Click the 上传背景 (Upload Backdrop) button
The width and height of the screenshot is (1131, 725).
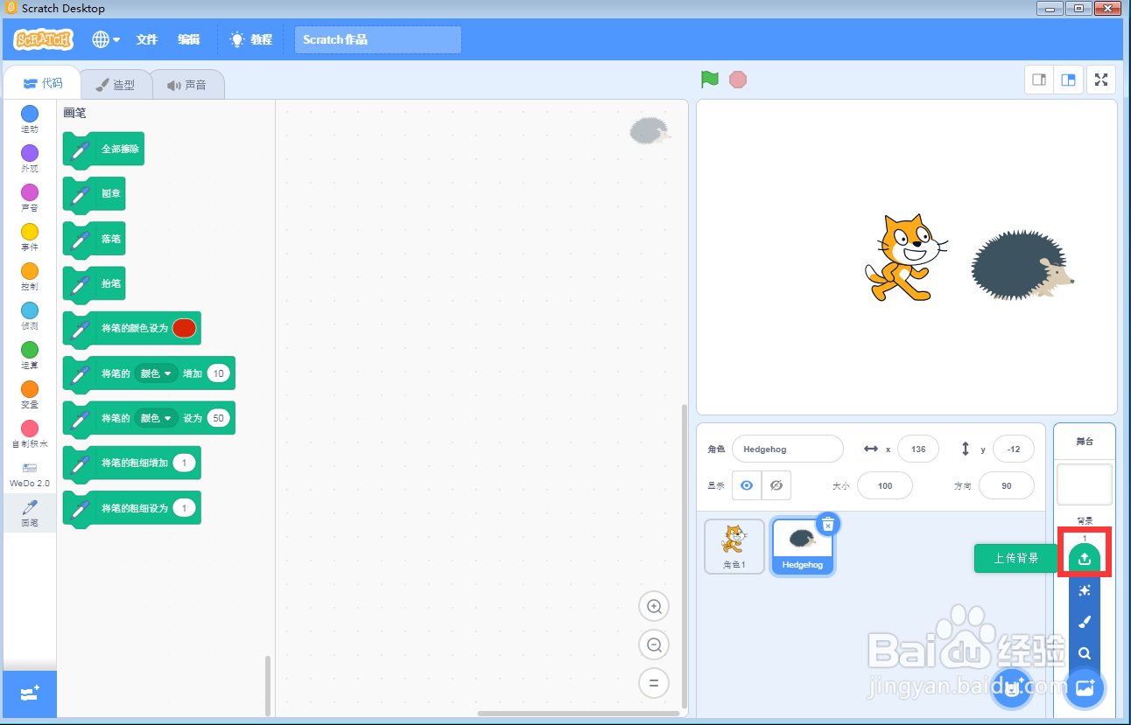point(1015,558)
